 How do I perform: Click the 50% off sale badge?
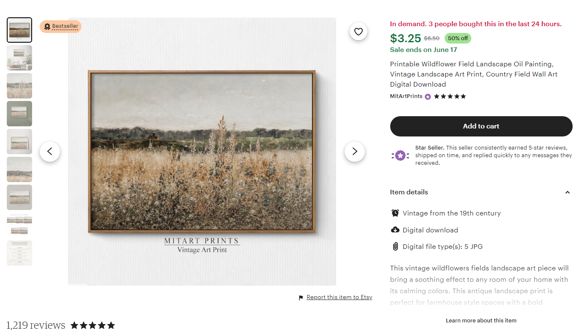point(458,38)
